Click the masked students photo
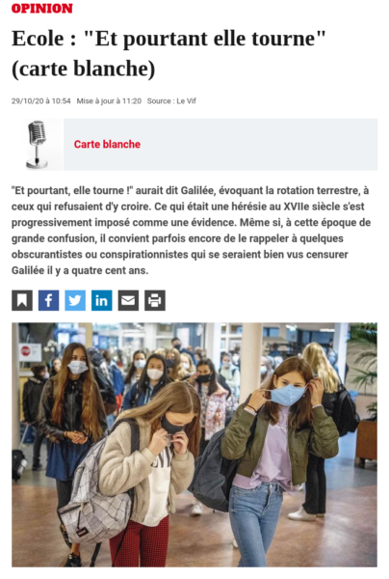Screen dimensions: 389x579 pyautogui.click(x=194, y=445)
